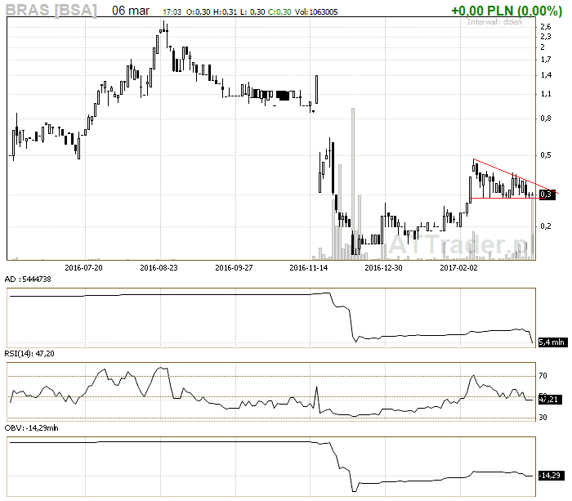Image resolution: width=572 pixels, height=501 pixels.
Task: Select the 2016-12-30 date axis marker
Action: coord(384,266)
